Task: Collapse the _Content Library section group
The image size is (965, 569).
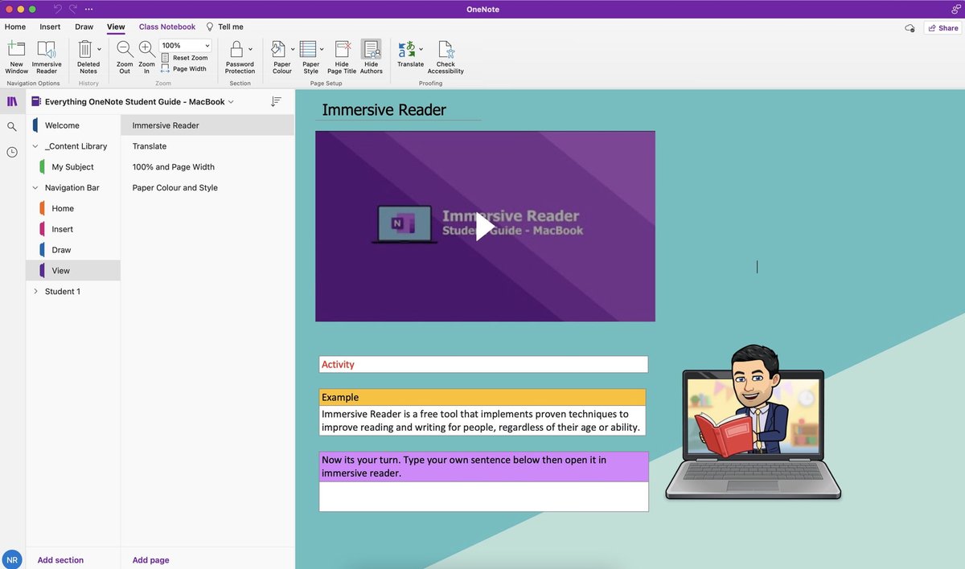Action: click(x=35, y=146)
